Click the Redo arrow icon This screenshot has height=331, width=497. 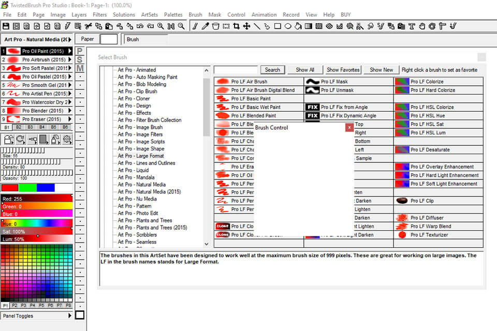150,26
